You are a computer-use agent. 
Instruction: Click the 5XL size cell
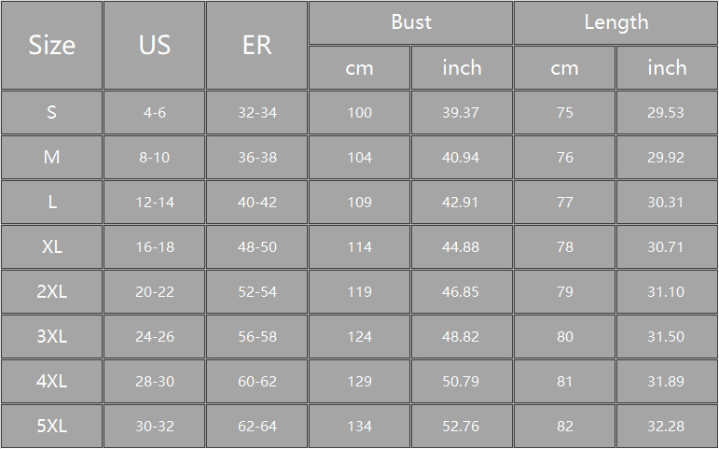pyautogui.click(x=51, y=427)
